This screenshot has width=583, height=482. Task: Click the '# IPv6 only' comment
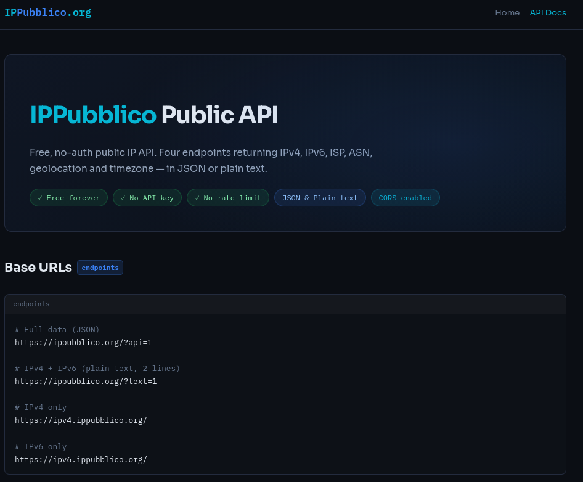(x=41, y=447)
